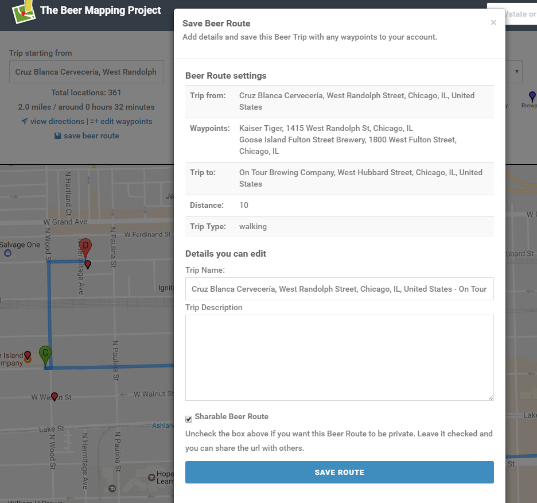
Task: Click the Beer Route settings heading
Action: [x=225, y=75]
